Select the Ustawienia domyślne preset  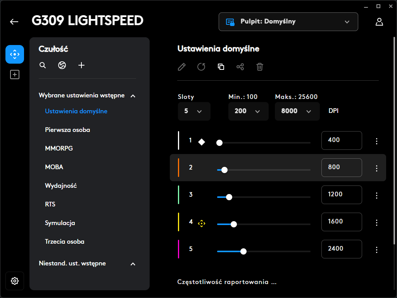(76, 111)
